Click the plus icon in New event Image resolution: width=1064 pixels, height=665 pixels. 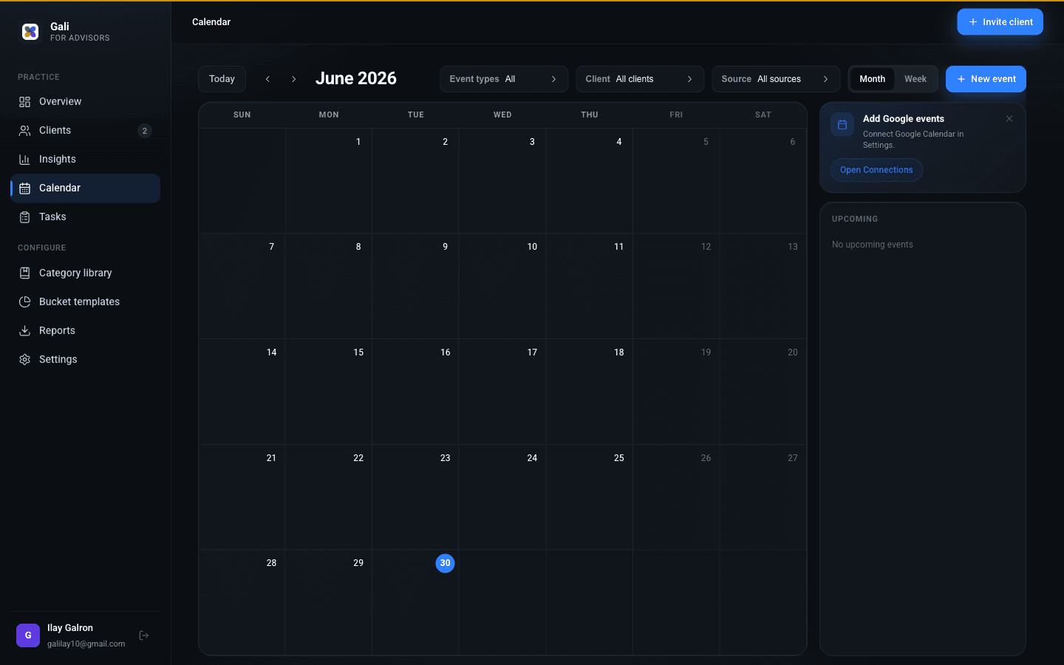pos(961,79)
